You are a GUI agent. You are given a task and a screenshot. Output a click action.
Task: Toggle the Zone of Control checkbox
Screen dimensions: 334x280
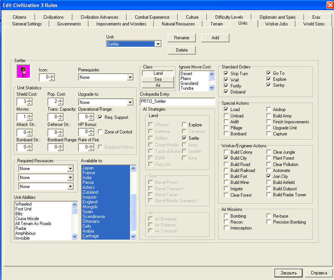100,132
